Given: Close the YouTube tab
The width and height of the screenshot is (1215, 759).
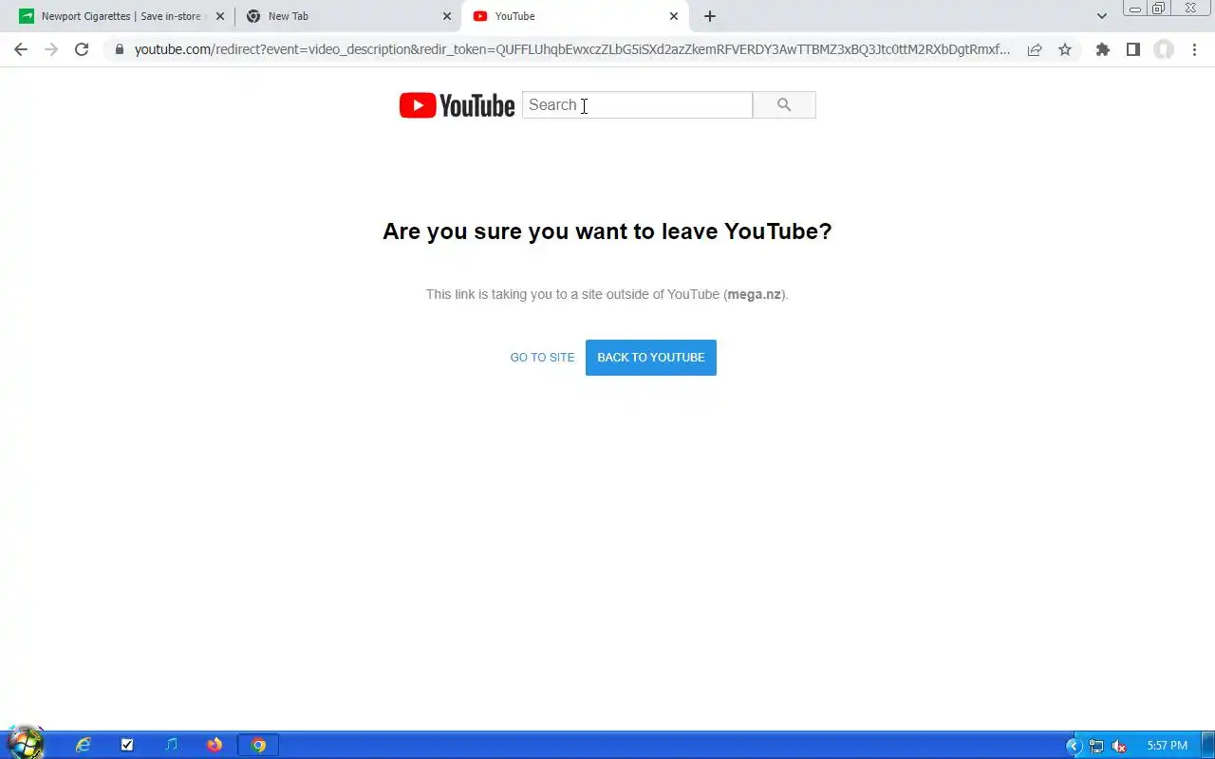Looking at the screenshot, I should tap(674, 16).
